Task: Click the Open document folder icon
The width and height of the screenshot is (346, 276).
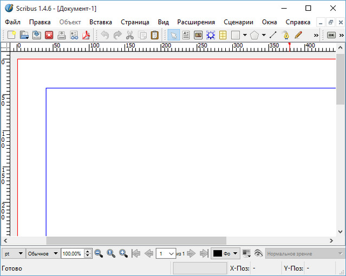Action: tap(24, 35)
